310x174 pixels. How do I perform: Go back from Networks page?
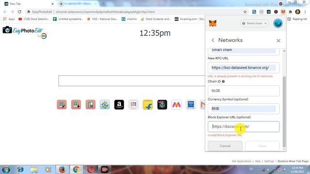click(213, 40)
